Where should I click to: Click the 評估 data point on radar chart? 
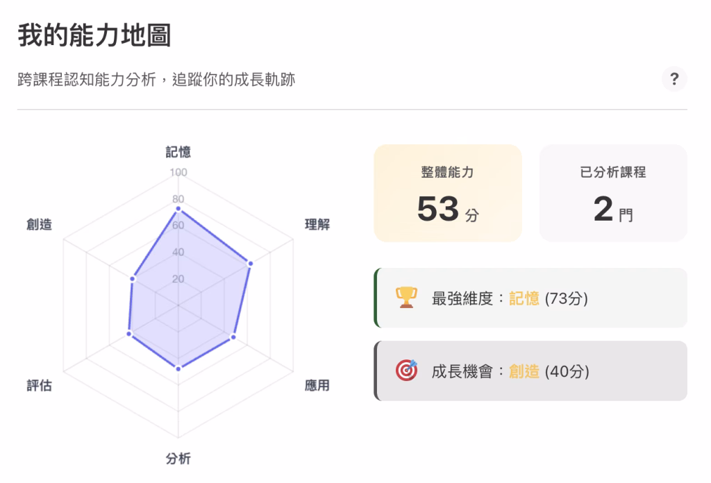[x=129, y=334]
